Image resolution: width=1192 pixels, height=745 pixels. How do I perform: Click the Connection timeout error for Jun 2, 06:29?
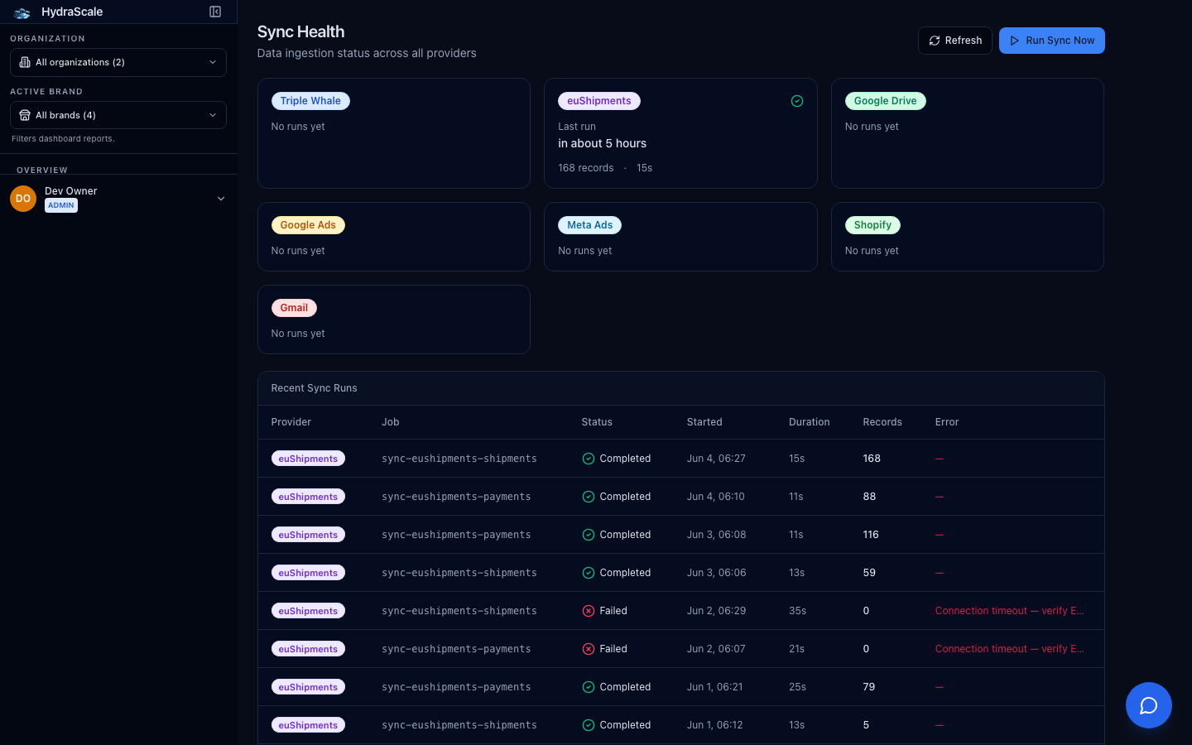pos(1010,611)
